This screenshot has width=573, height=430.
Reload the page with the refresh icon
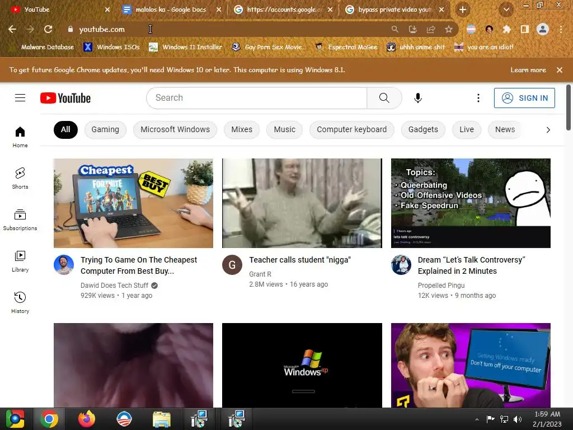48,29
